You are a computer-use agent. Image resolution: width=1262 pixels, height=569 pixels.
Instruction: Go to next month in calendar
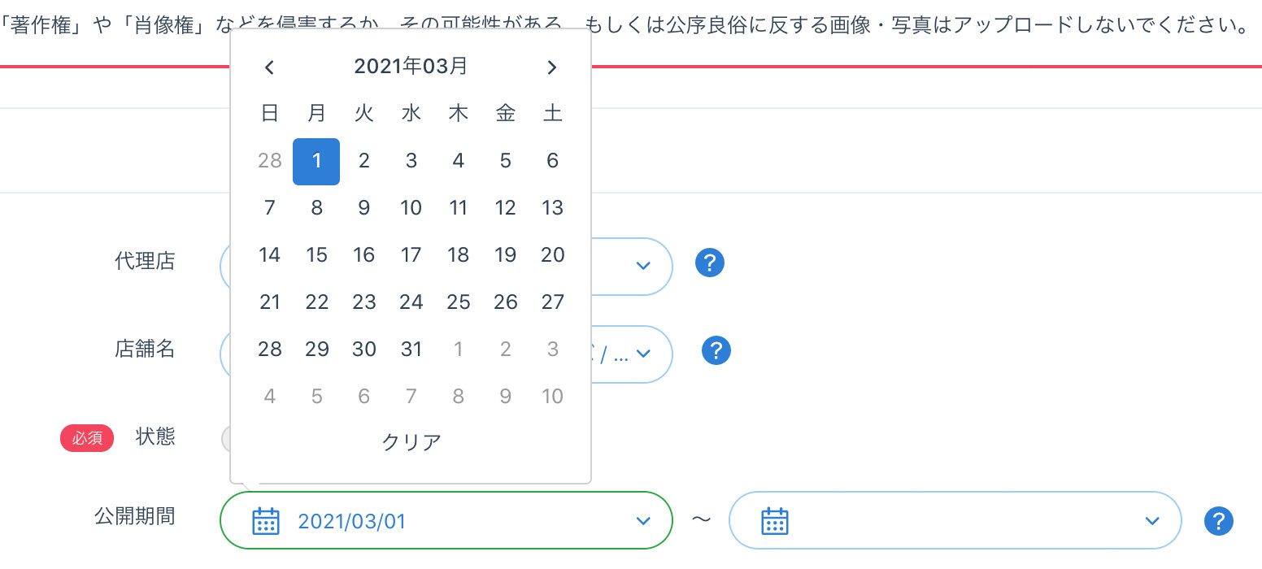pos(552,67)
